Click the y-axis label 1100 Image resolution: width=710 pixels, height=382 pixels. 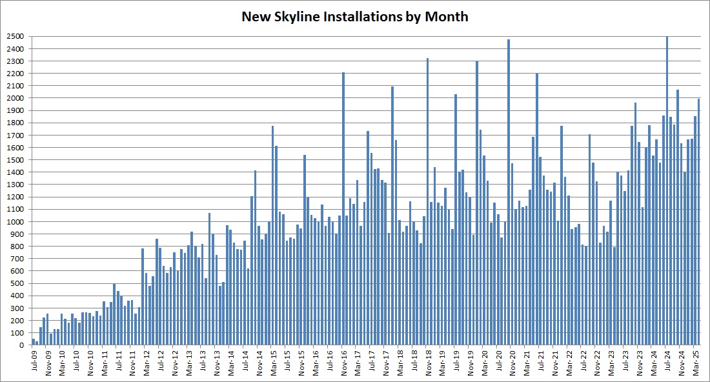[x=15, y=209]
